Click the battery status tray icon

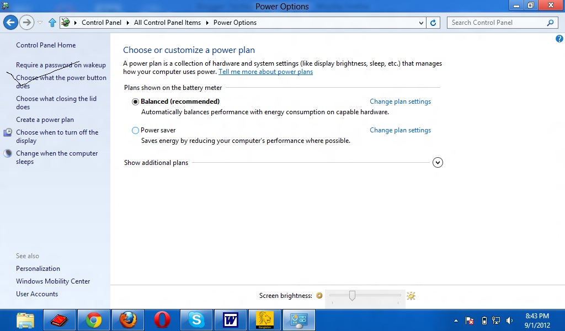click(x=484, y=320)
